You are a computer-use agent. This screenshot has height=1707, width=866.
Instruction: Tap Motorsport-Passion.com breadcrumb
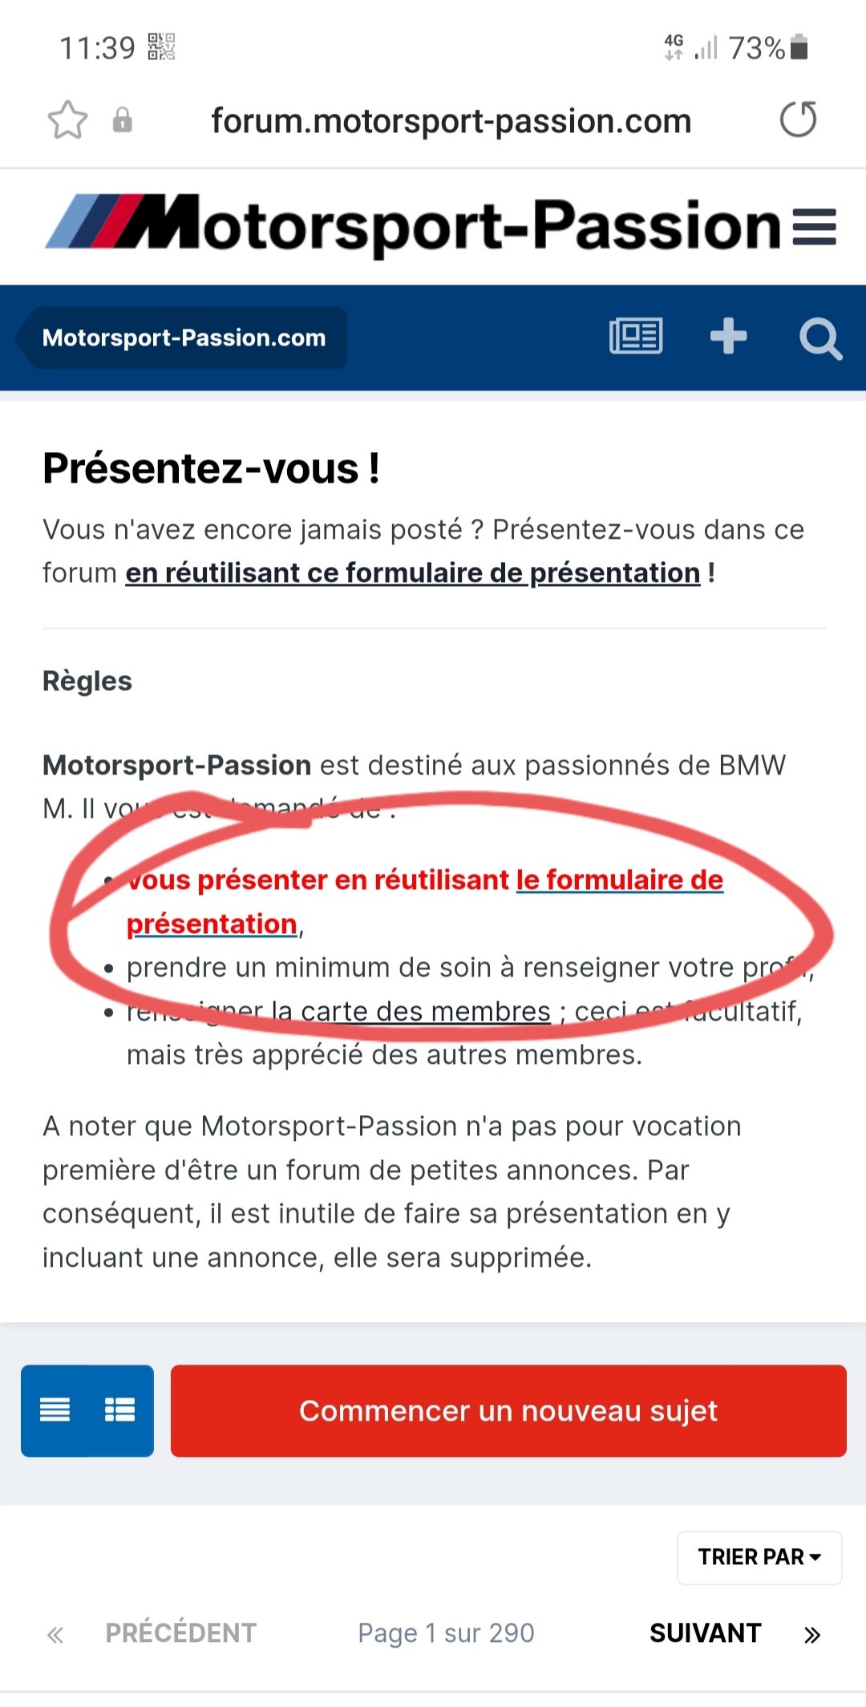[184, 338]
